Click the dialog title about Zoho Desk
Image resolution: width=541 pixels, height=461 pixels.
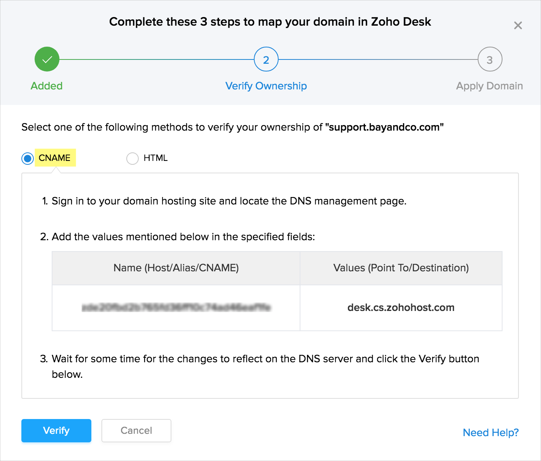tap(270, 22)
